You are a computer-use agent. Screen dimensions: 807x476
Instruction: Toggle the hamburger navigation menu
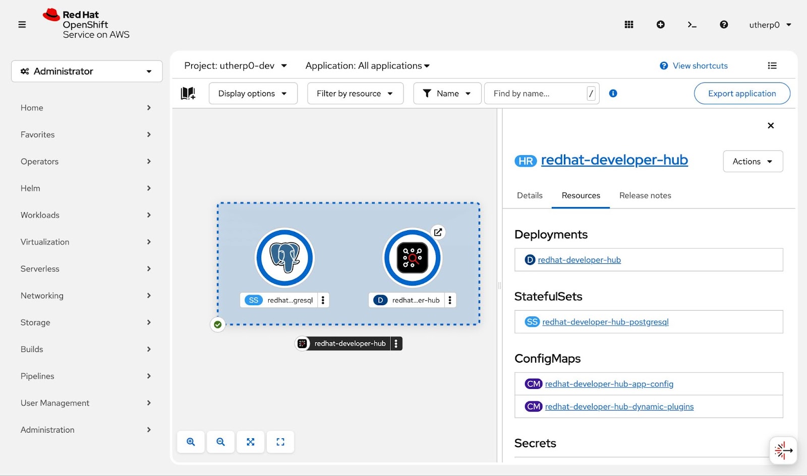tap(22, 25)
